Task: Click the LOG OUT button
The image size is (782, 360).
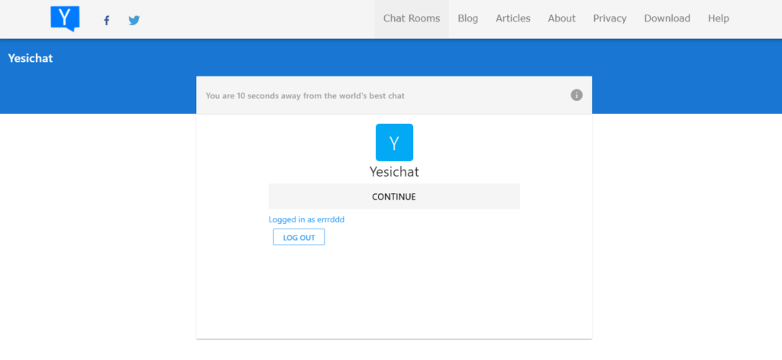Action: point(299,237)
